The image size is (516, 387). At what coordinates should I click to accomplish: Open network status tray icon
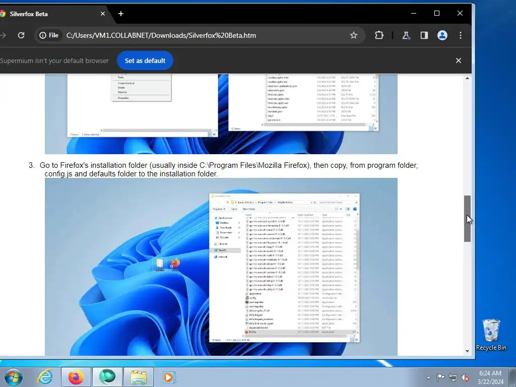[453, 377]
